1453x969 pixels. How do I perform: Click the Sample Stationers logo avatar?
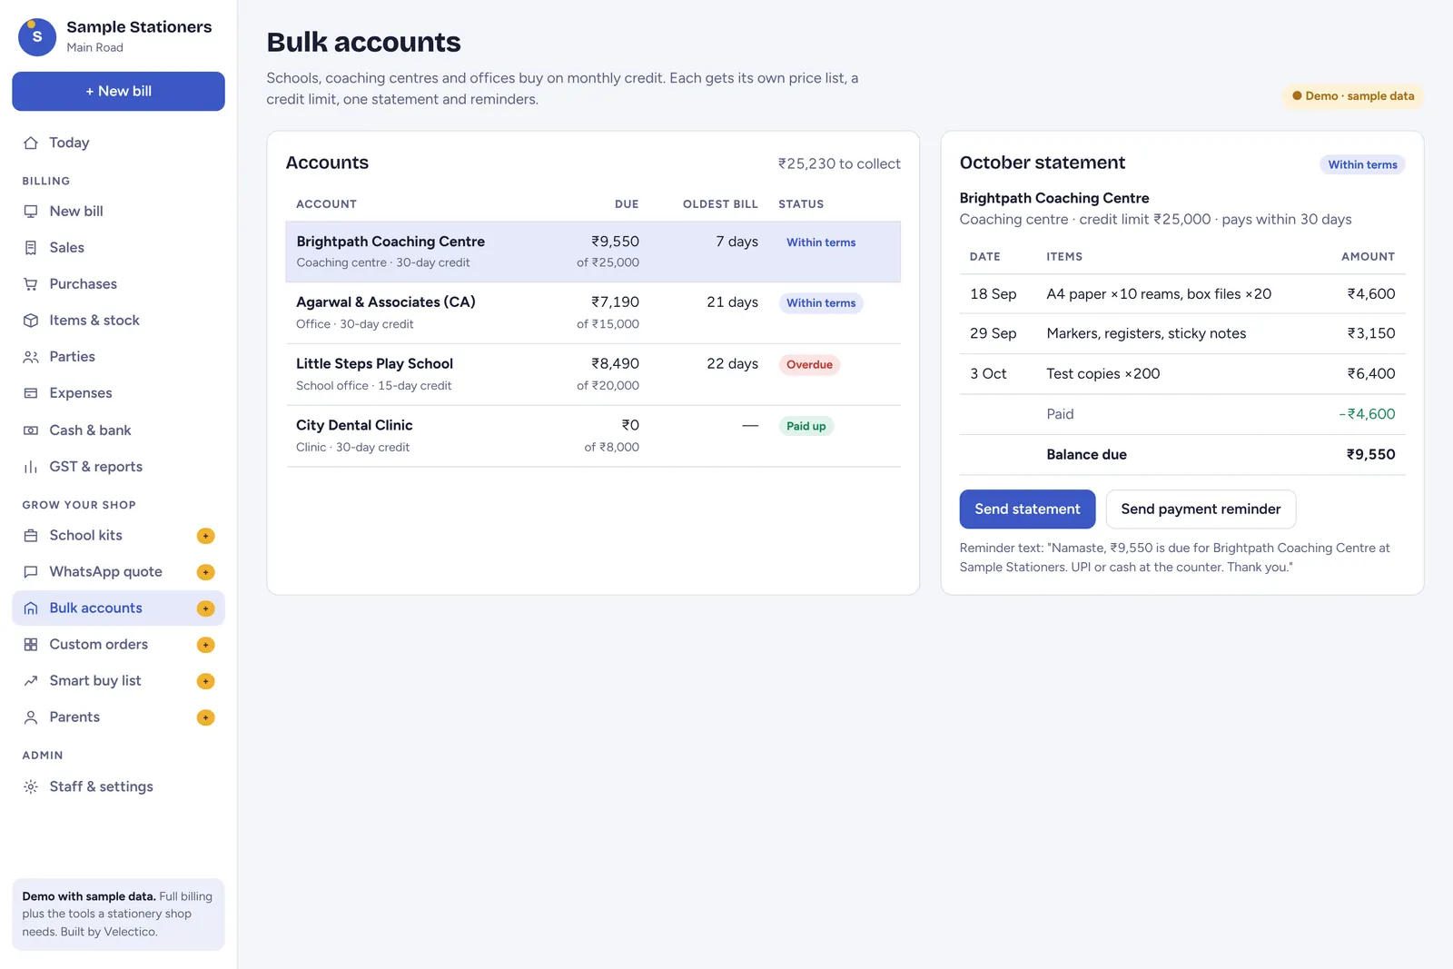tap(37, 36)
